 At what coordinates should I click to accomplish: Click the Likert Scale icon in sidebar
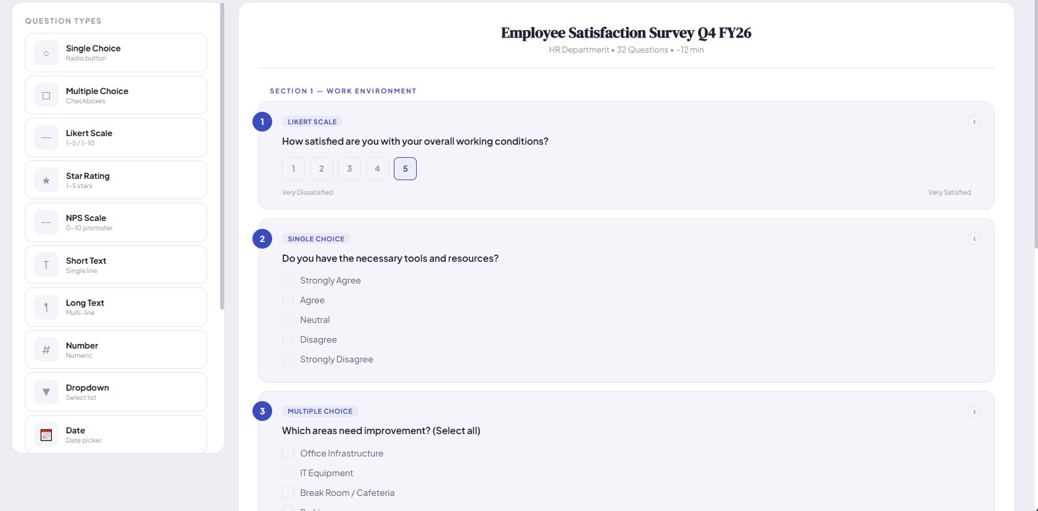[x=46, y=138]
